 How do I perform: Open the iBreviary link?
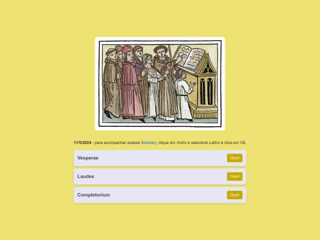point(148,143)
